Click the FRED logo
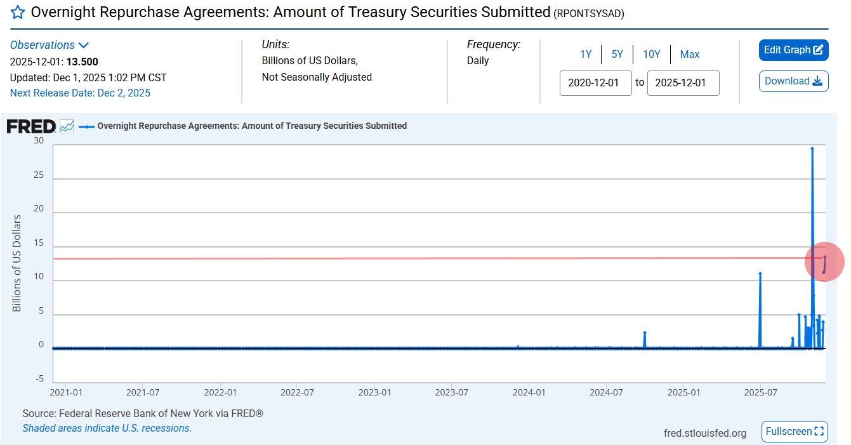851x445 pixels. pos(32,126)
